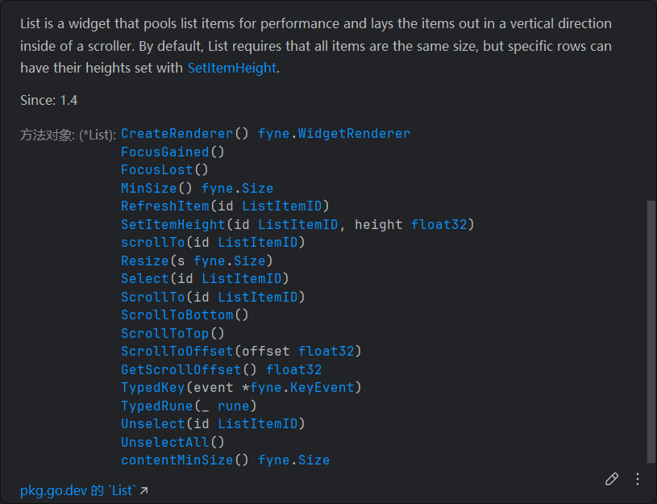
Task: Click the external arrow icon beside `List`
Action: coord(144,490)
